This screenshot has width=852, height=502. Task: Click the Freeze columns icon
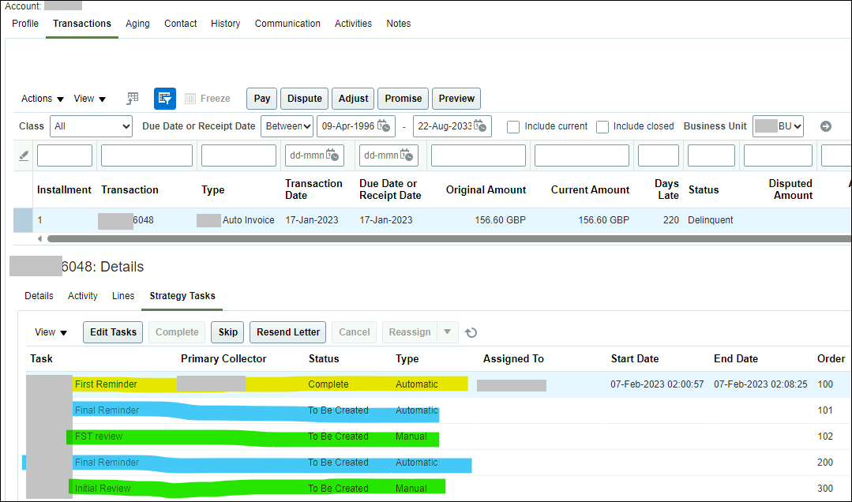click(x=190, y=98)
